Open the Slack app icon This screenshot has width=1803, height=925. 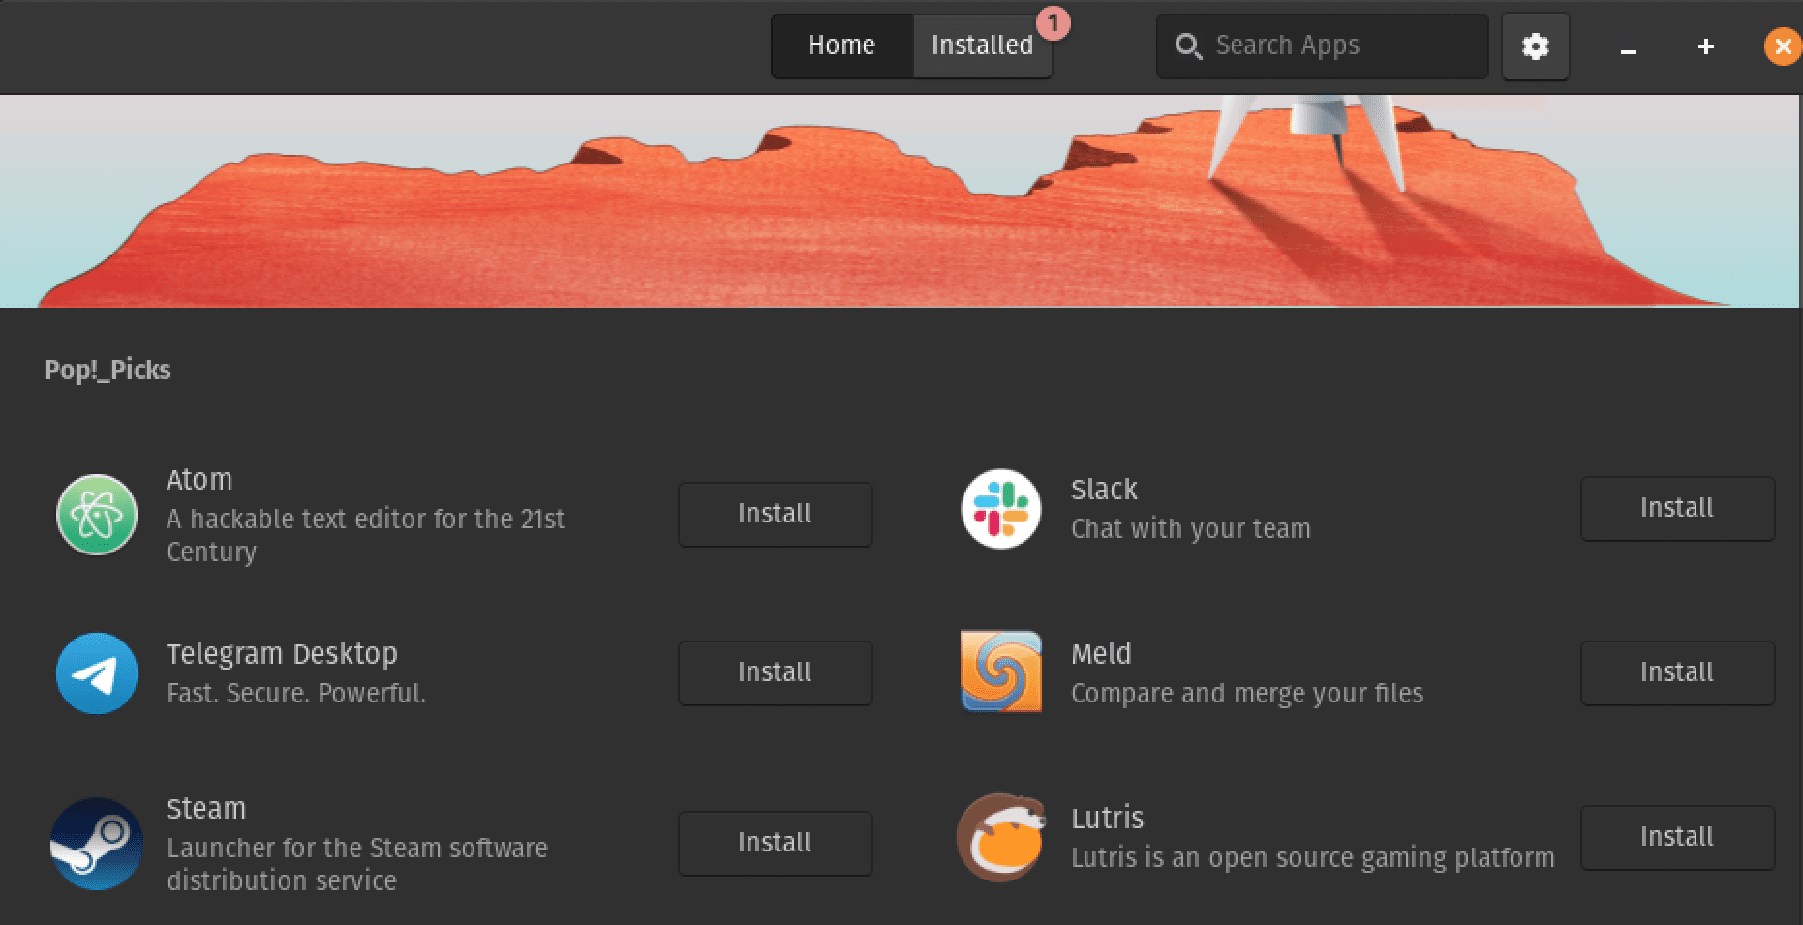click(x=1000, y=509)
